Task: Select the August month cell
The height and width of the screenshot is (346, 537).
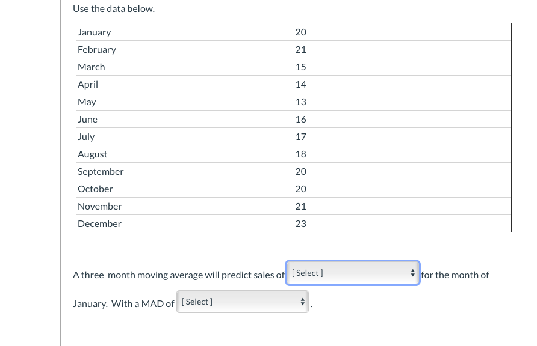Action: pyautogui.click(x=93, y=154)
